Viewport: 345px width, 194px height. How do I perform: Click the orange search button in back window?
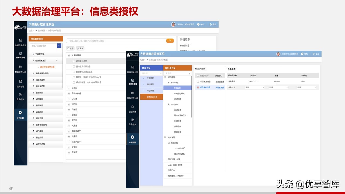pyautogui.click(x=170, y=41)
